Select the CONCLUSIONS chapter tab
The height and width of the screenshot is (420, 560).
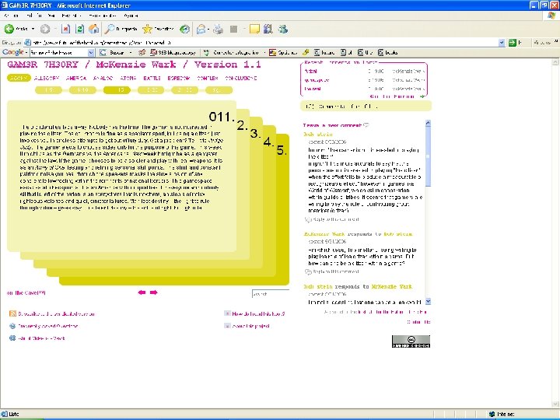[241, 78]
